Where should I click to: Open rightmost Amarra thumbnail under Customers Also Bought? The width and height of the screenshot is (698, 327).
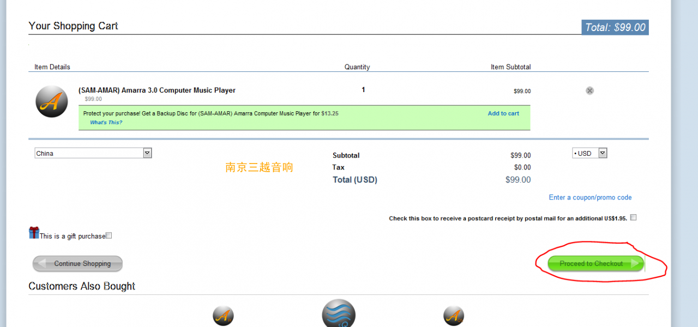pyautogui.click(x=454, y=316)
